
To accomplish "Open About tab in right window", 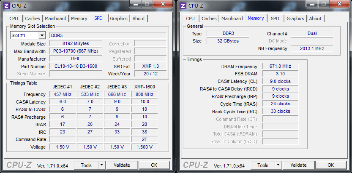I will 315,19.
